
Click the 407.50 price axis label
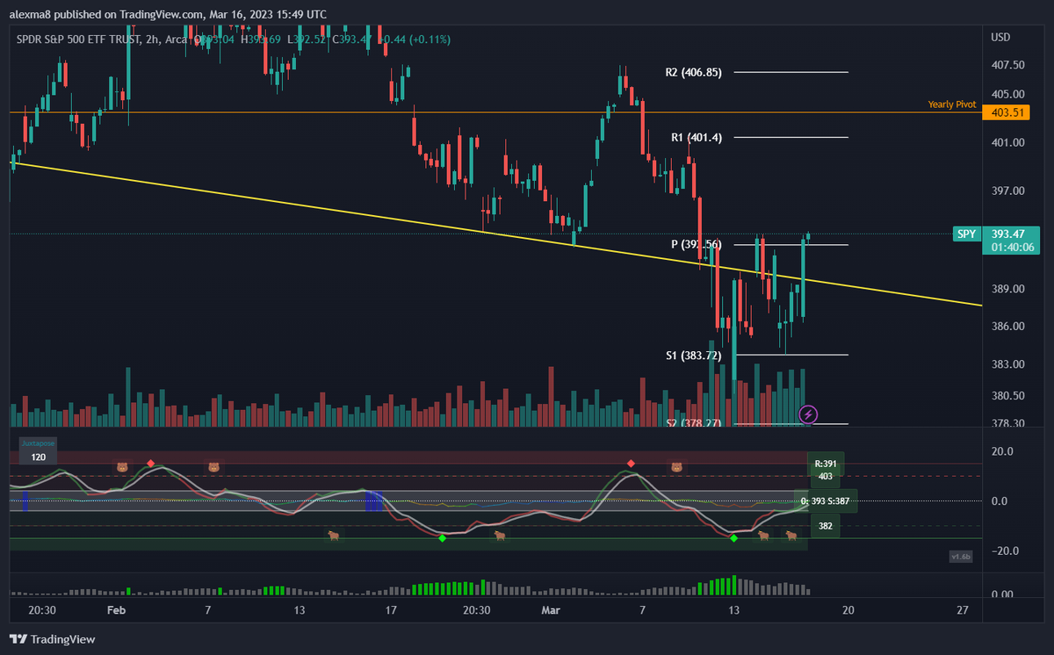click(1007, 65)
